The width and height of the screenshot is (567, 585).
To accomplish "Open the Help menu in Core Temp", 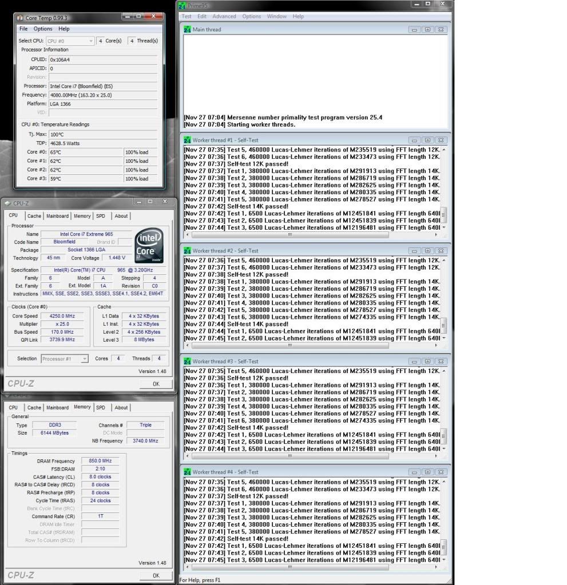I will (64, 29).
